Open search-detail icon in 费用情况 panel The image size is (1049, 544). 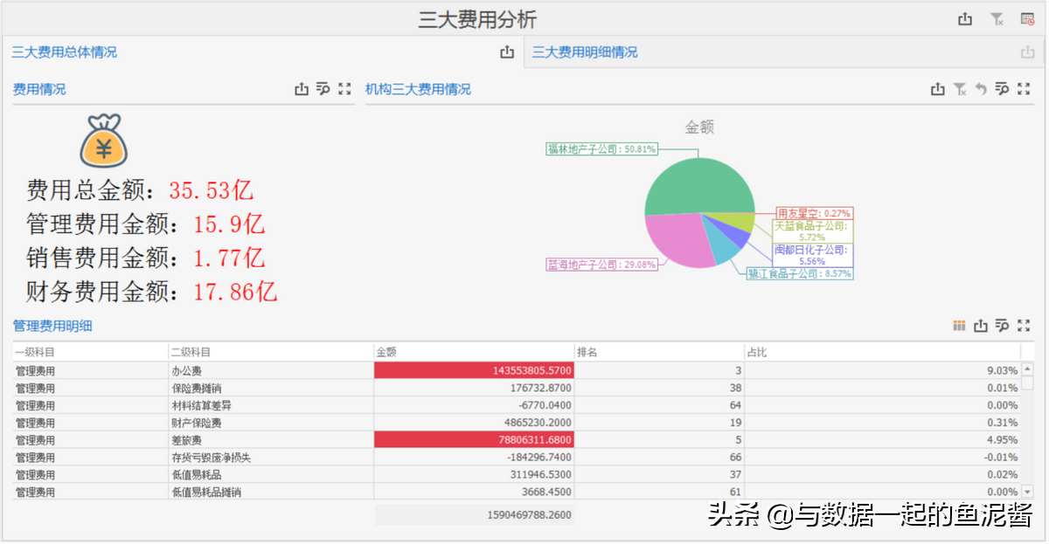pyautogui.click(x=323, y=89)
